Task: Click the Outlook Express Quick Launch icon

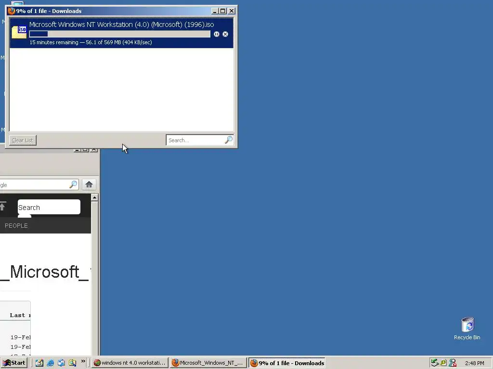Action: [61, 363]
